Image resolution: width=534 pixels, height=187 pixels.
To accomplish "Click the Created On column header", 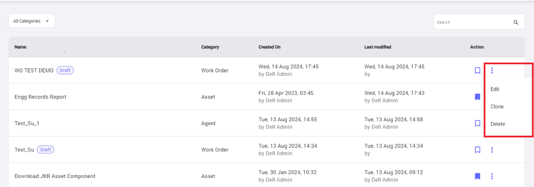I will [x=269, y=47].
